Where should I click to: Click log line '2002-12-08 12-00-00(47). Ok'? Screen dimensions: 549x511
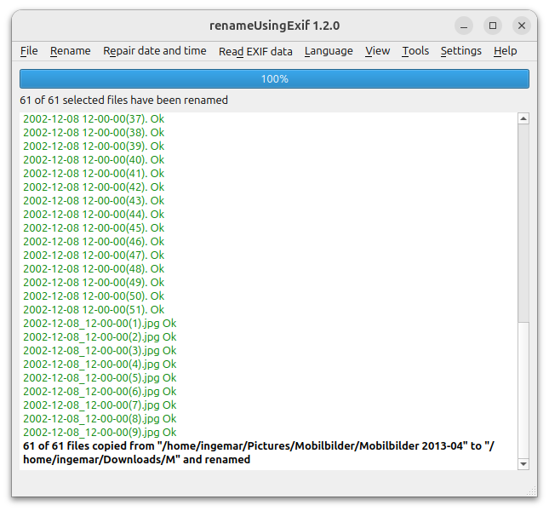[x=94, y=255]
